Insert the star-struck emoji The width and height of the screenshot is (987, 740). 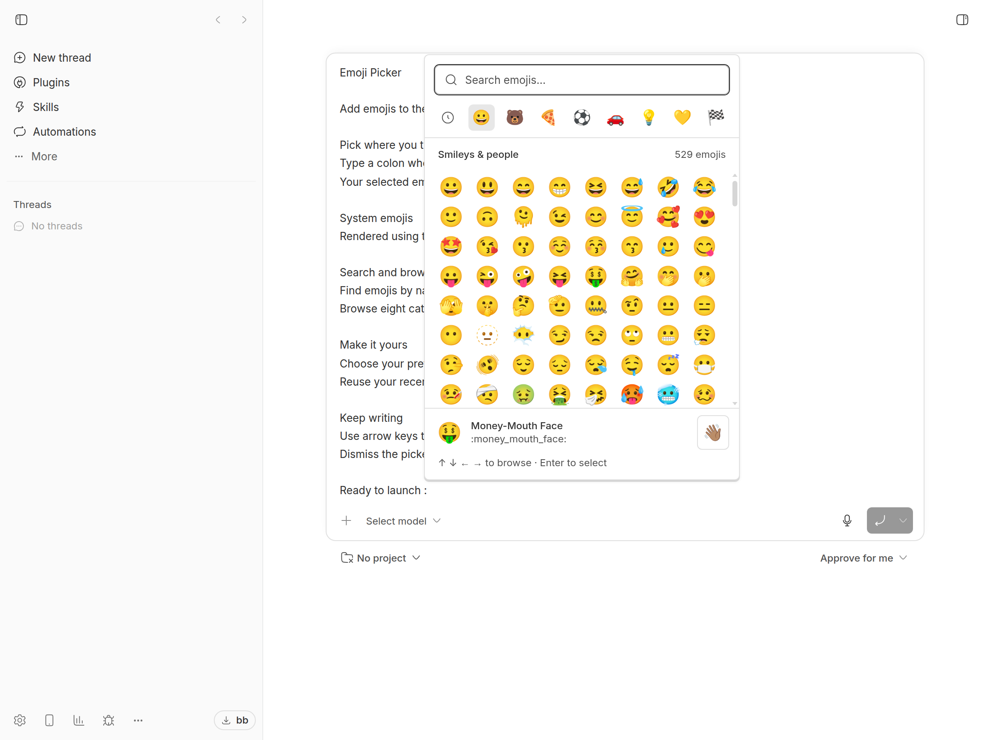(x=451, y=246)
